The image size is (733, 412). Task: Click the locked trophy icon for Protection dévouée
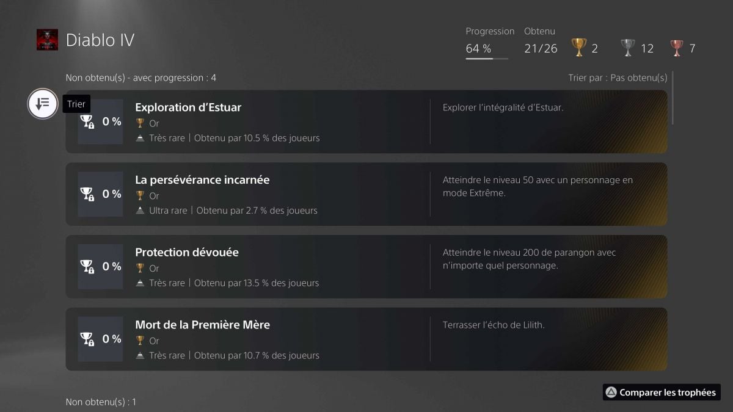point(87,267)
